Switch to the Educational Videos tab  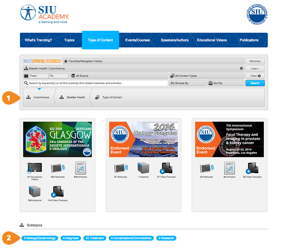pos(212,40)
